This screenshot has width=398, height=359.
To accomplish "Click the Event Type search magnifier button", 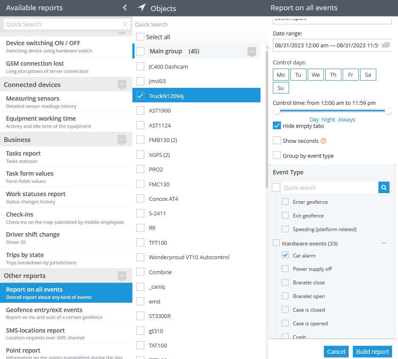I will click(384, 188).
